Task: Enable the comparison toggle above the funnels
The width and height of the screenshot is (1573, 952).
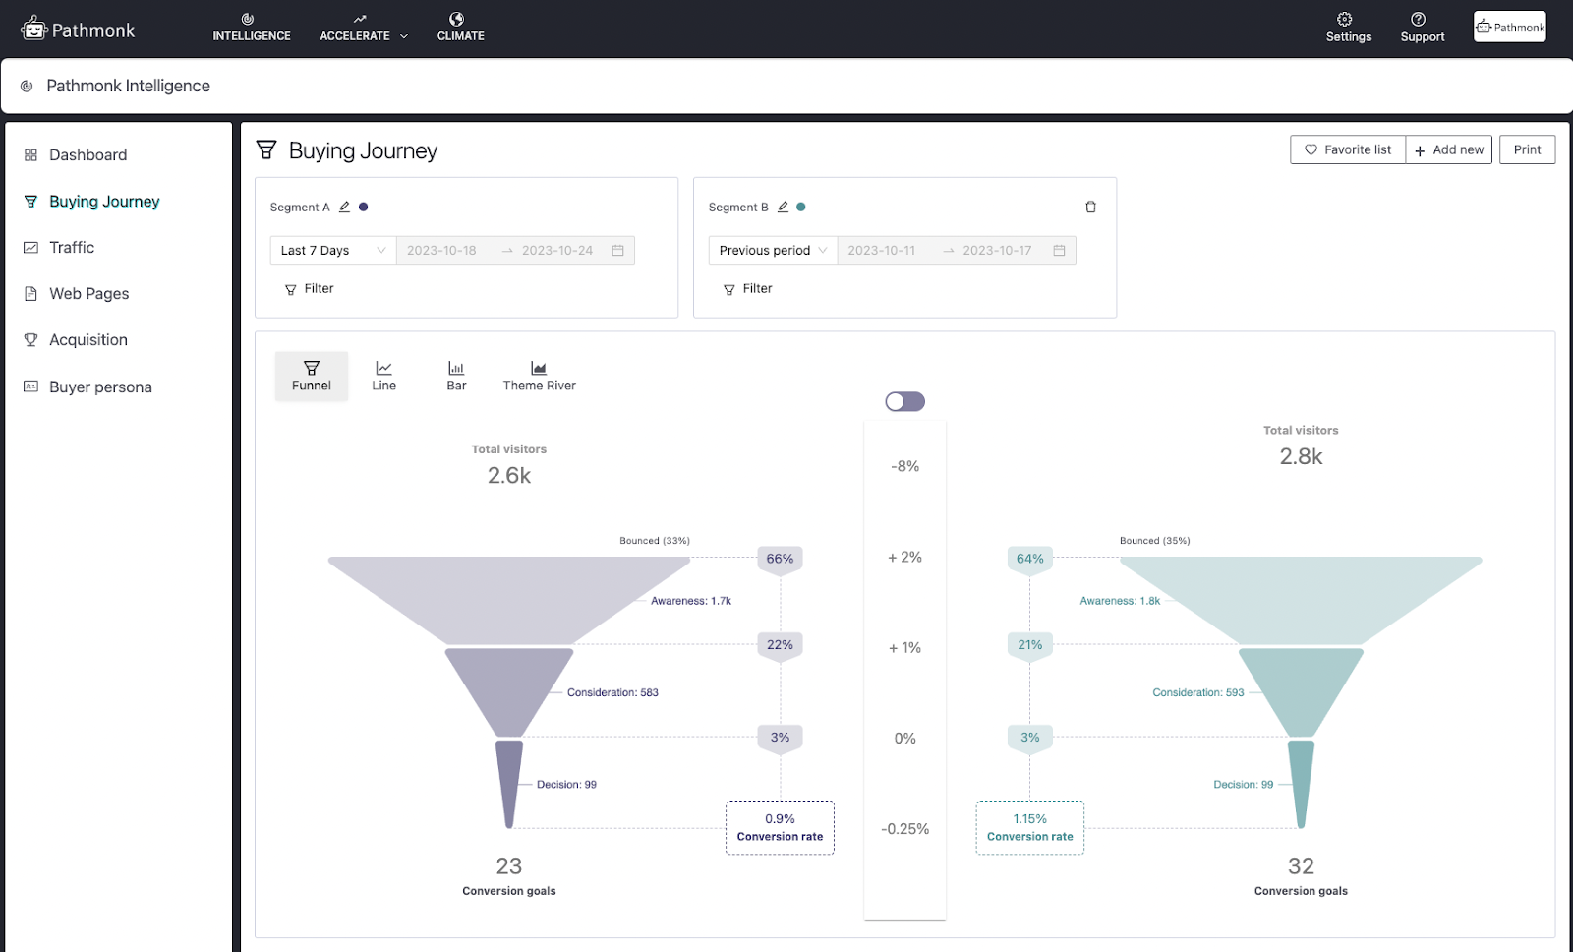Action: [903, 401]
